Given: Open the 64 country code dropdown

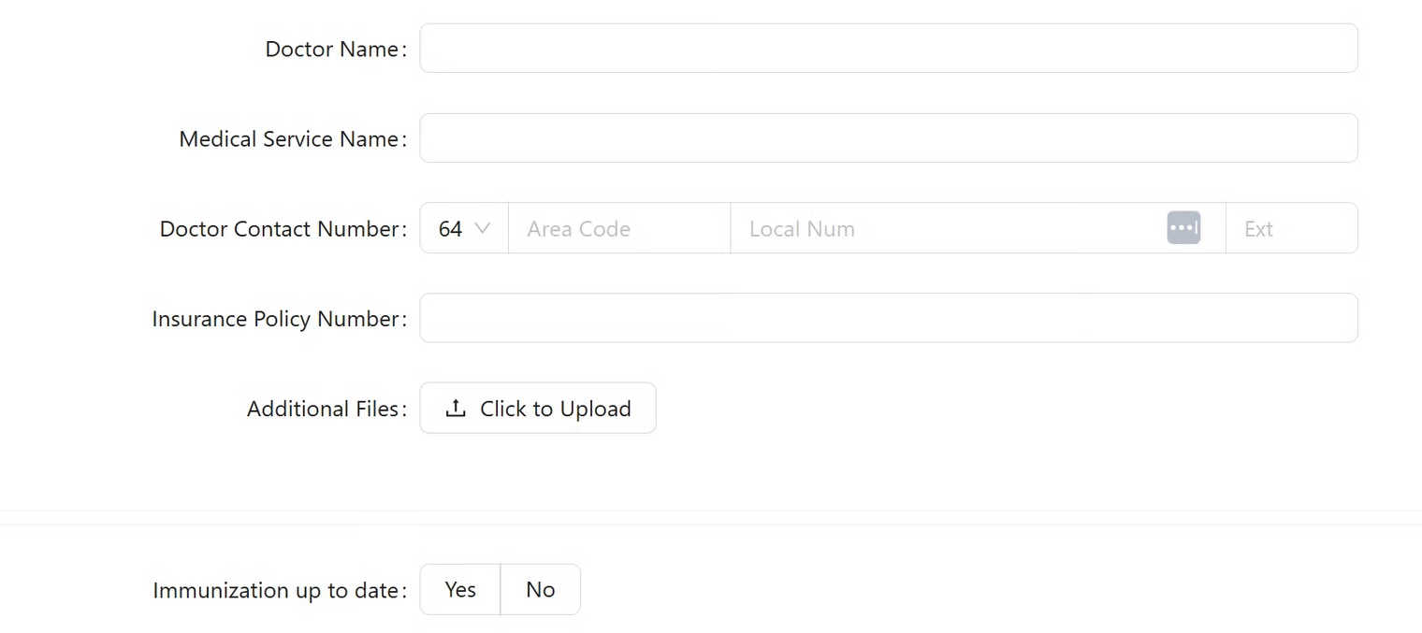Looking at the screenshot, I should (x=463, y=229).
